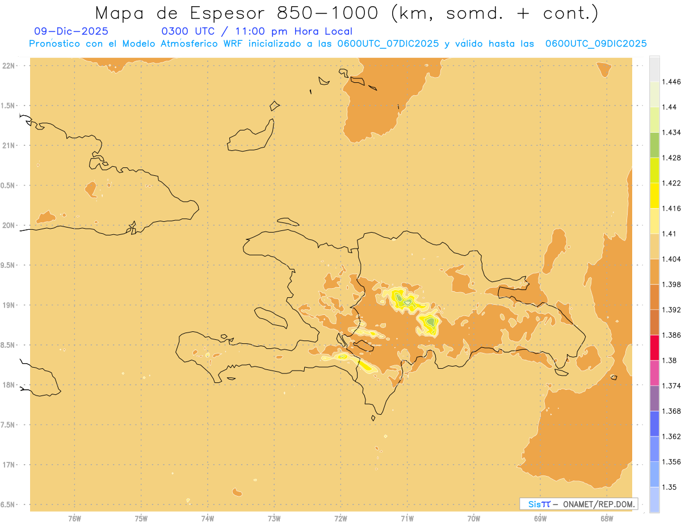Click the legend value '1.356'
This screenshot has width=681, height=526.
pos(671,461)
